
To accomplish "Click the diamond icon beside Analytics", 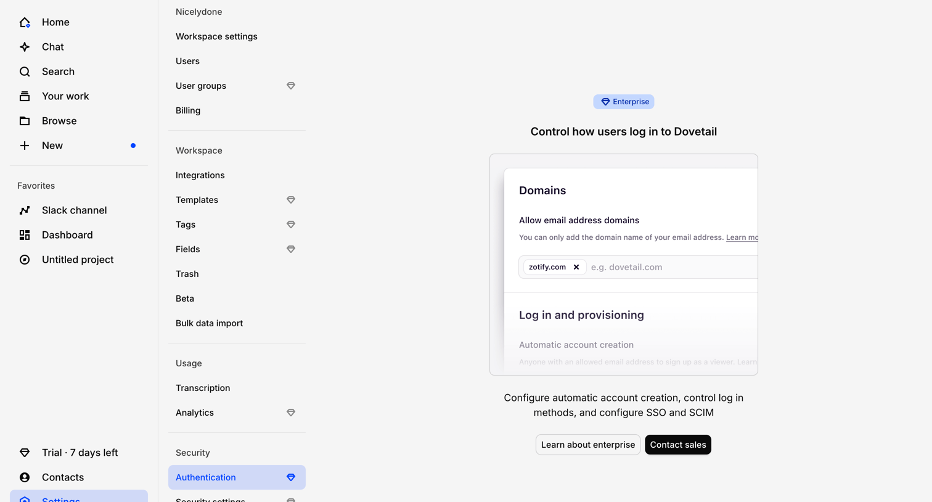I will tap(291, 413).
